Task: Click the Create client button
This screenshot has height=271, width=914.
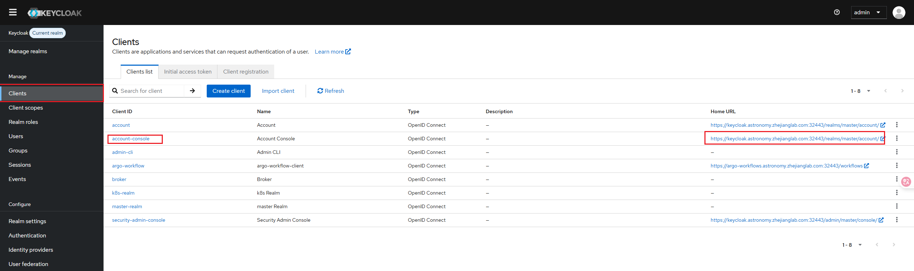Action: (x=228, y=91)
